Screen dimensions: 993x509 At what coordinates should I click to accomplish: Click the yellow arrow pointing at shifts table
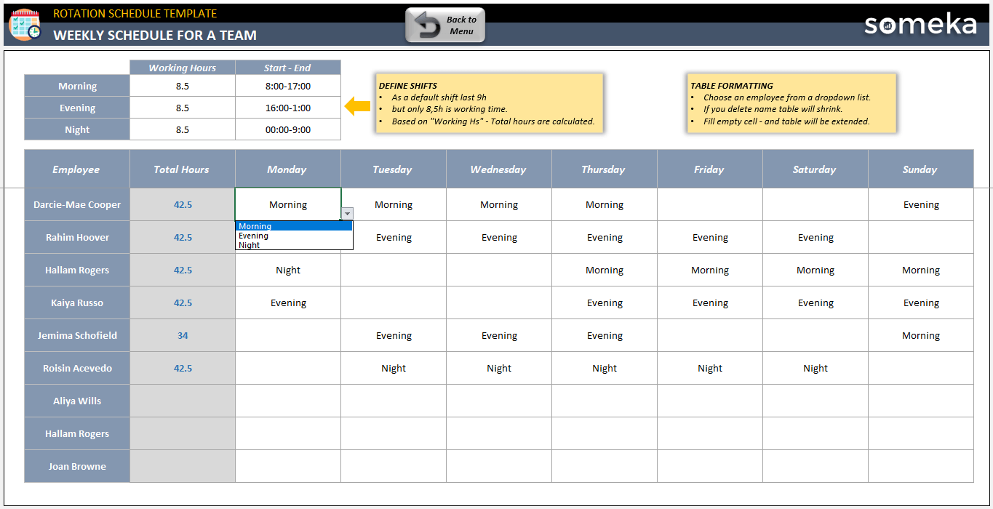click(x=357, y=107)
